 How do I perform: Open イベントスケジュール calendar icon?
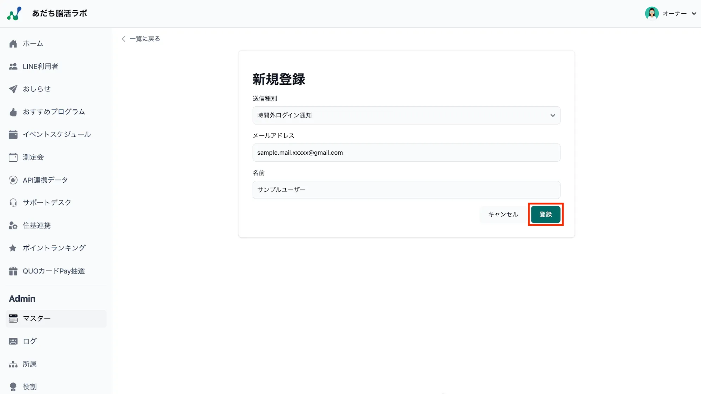(13, 134)
